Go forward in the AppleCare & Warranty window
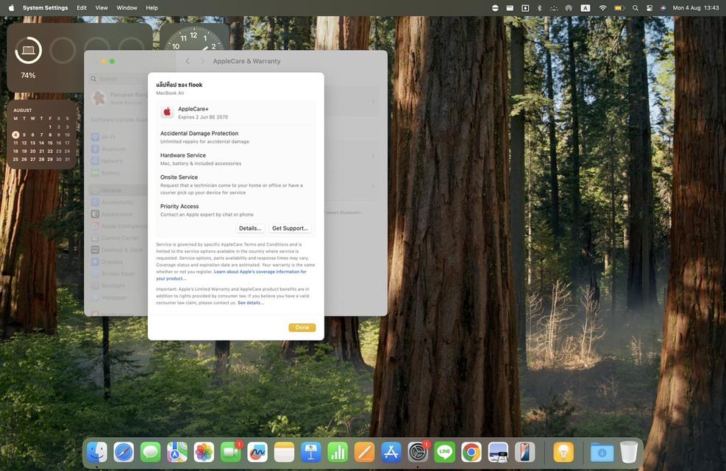This screenshot has height=471, width=726. click(202, 61)
